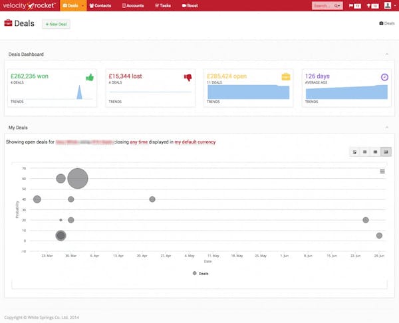Viewport: 399px width, 323px height.
Task: Click the red thumbs-down lost icon
Action: (188, 77)
